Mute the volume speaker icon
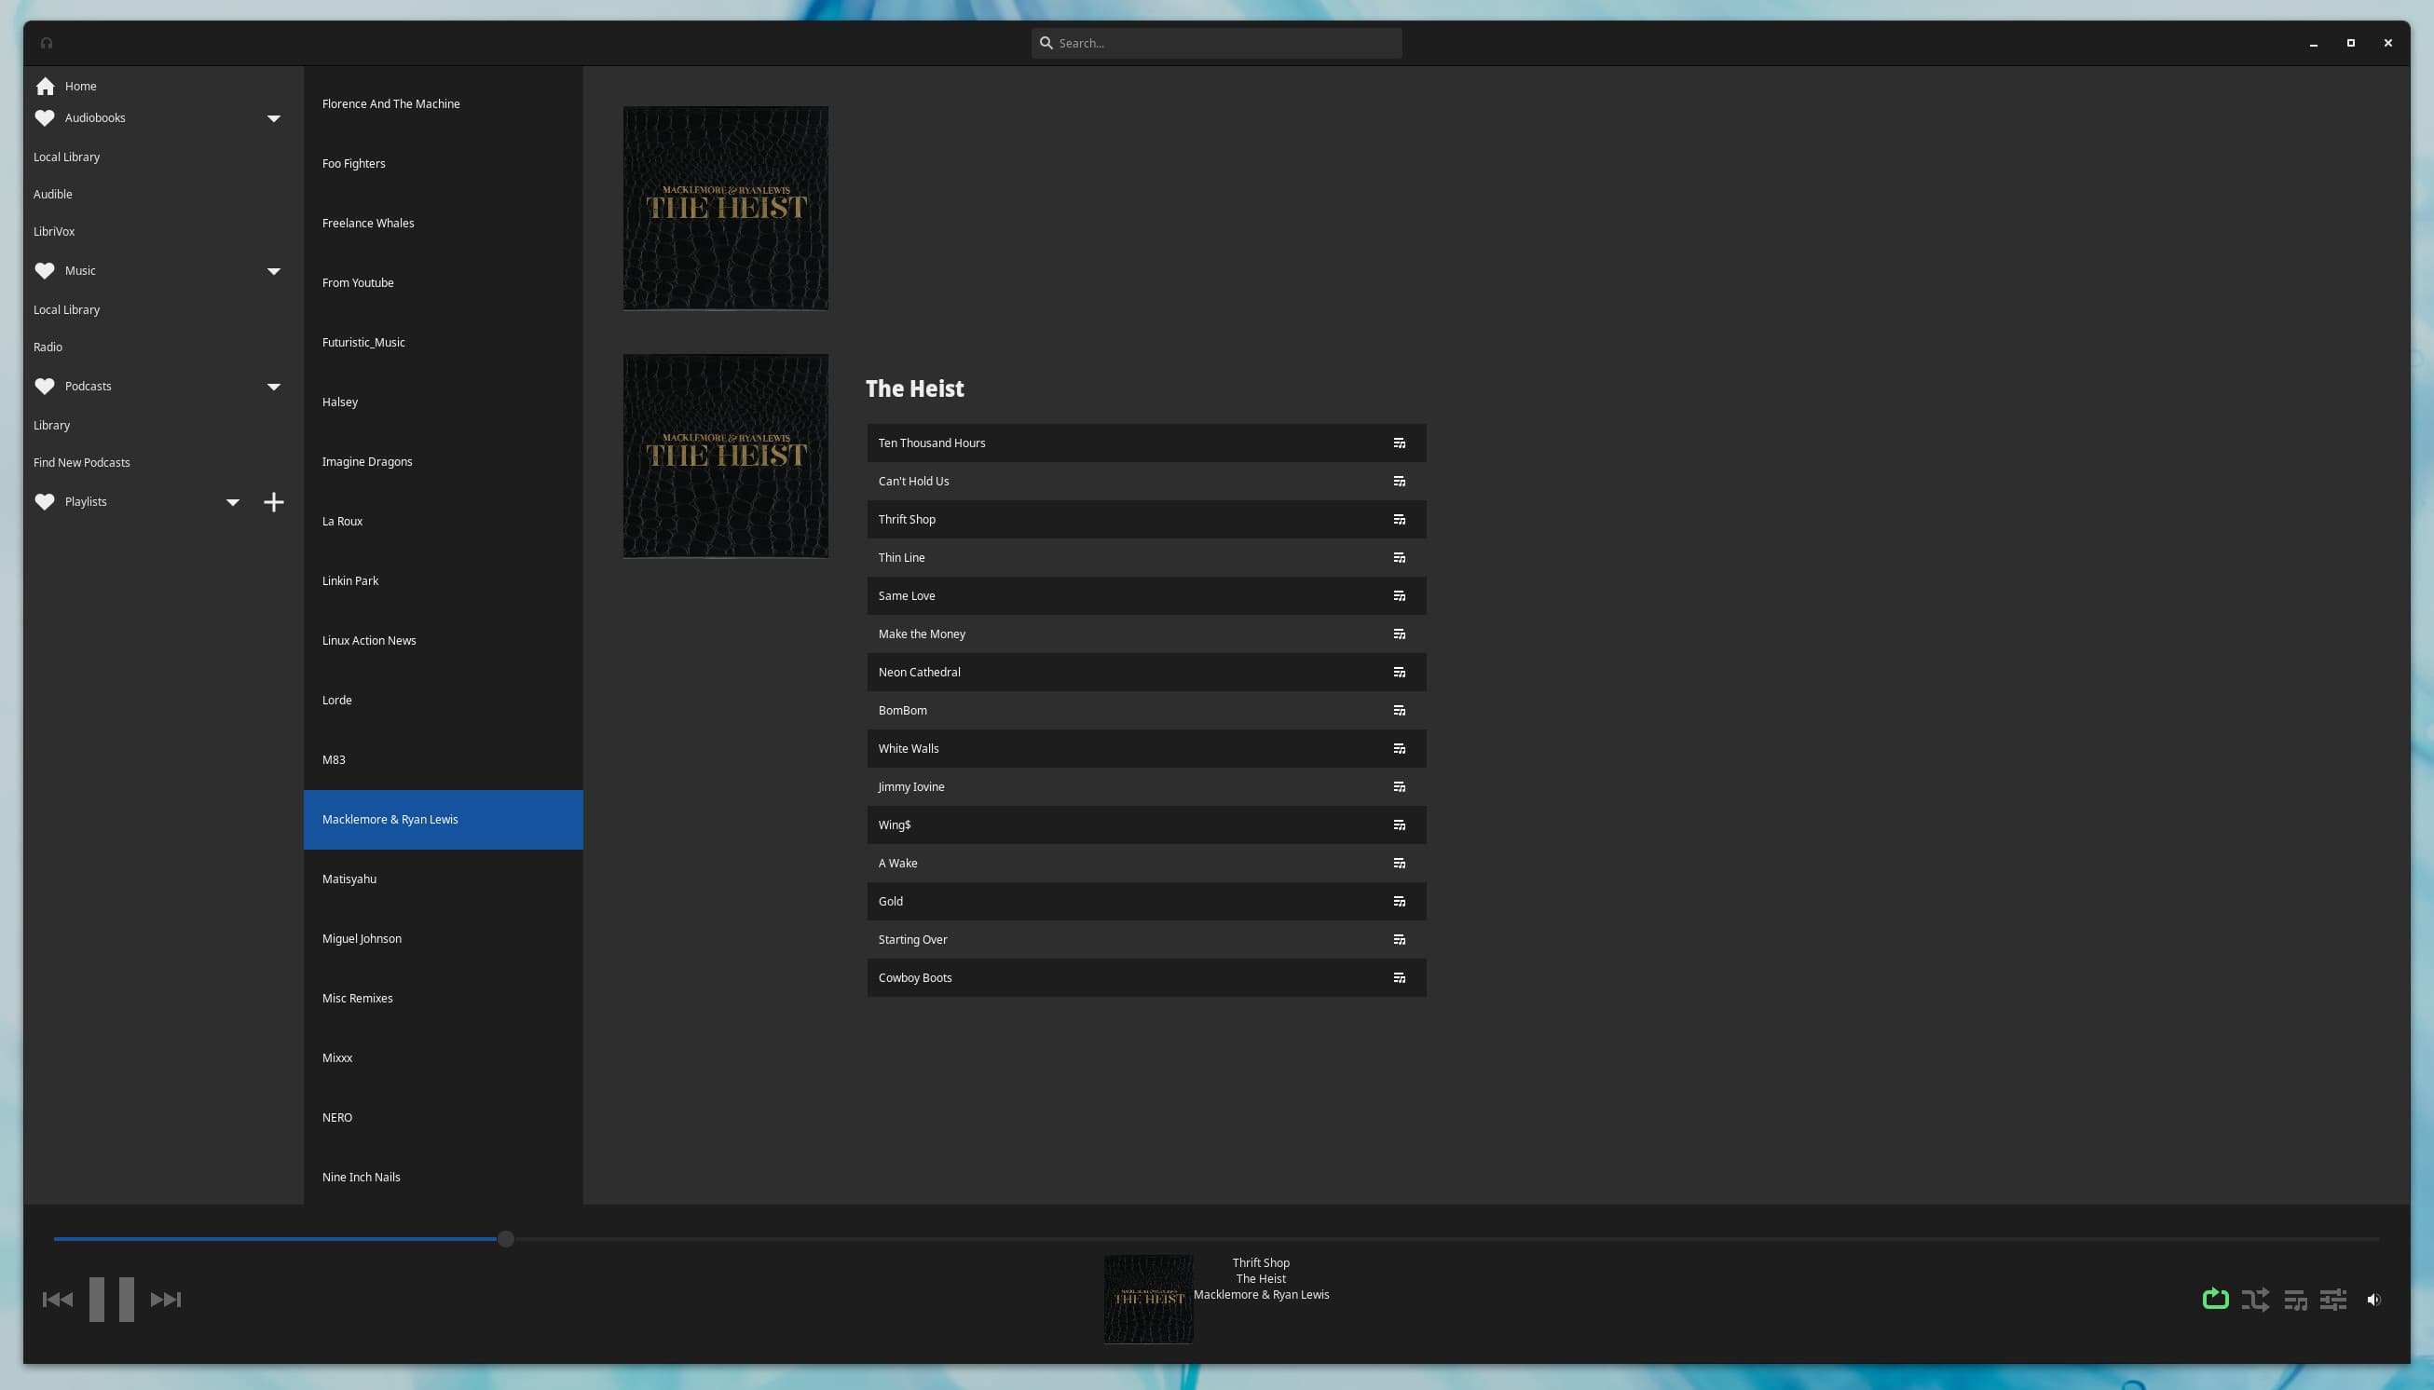This screenshot has height=1390, width=2434. (x=2372, y=1300)
